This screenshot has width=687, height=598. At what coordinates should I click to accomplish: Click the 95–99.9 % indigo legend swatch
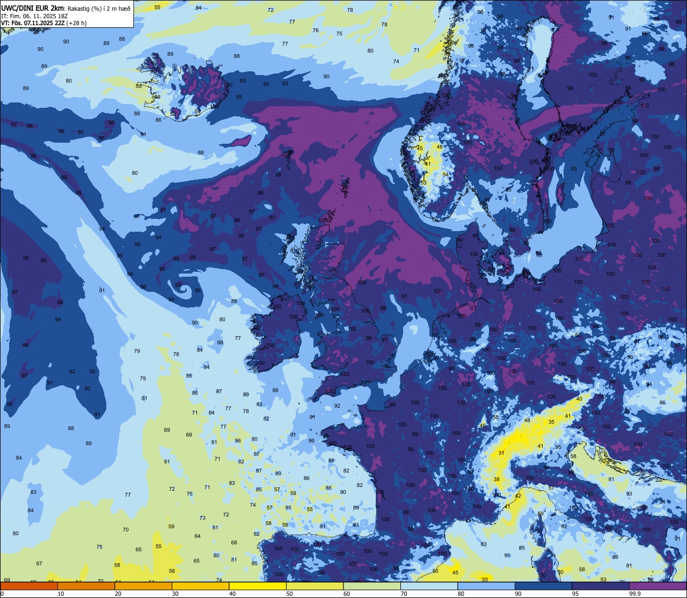tap(601, 586)
